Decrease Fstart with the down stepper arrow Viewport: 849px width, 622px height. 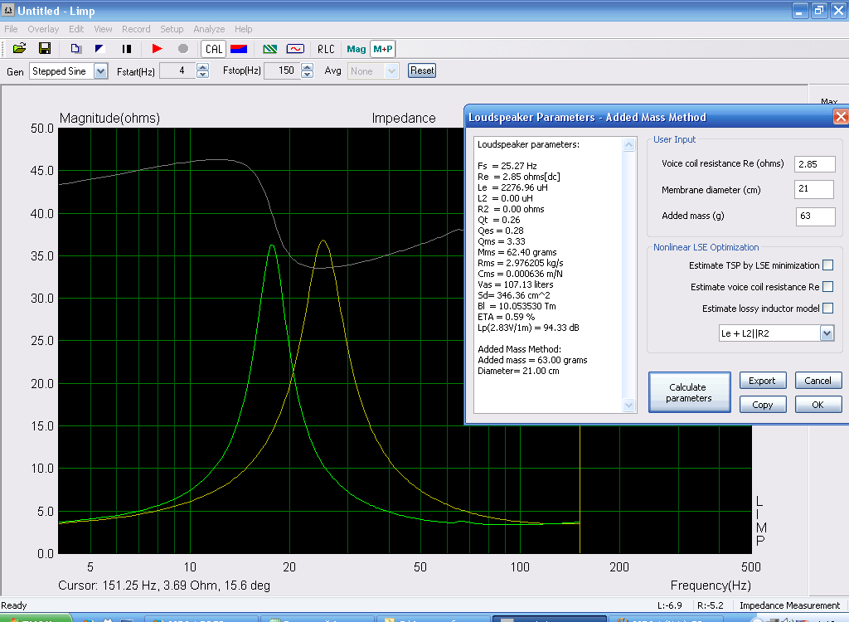(x=202, y=75)
